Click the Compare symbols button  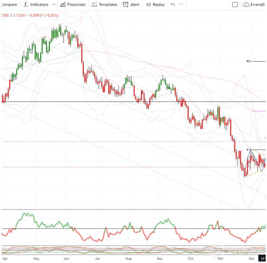pos(8,5)
